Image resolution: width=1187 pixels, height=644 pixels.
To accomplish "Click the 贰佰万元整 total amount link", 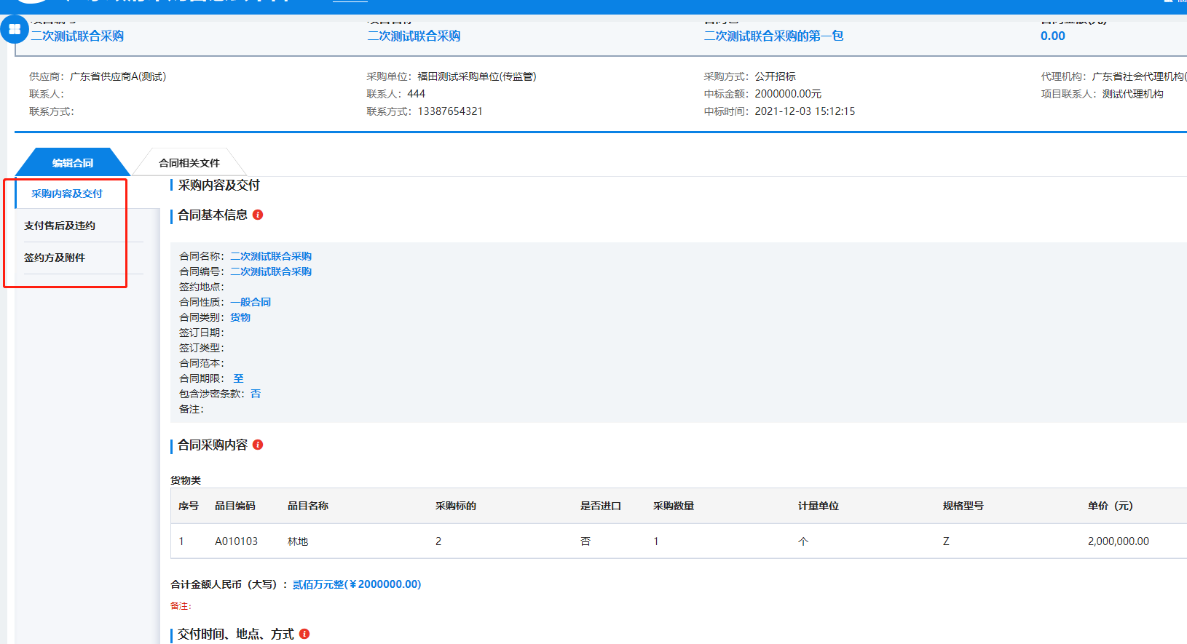I will coord(357,584).
